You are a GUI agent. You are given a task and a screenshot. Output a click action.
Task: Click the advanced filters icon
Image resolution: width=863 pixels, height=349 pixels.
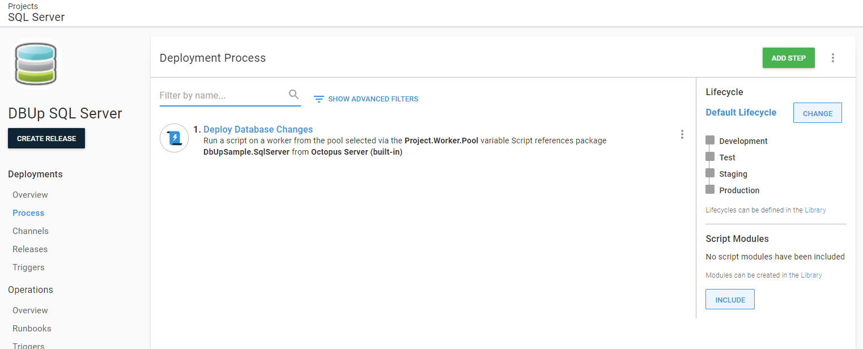click(319, 99)
